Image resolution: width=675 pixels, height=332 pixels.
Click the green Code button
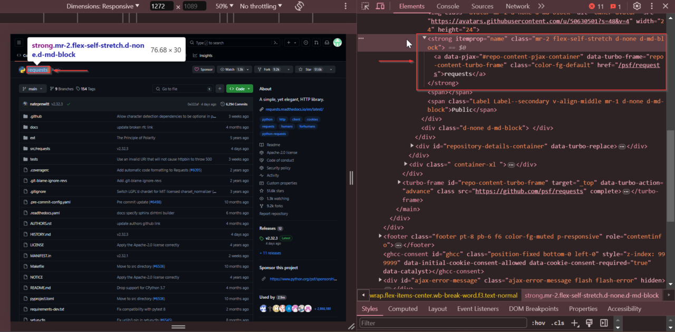click(240, 89)
